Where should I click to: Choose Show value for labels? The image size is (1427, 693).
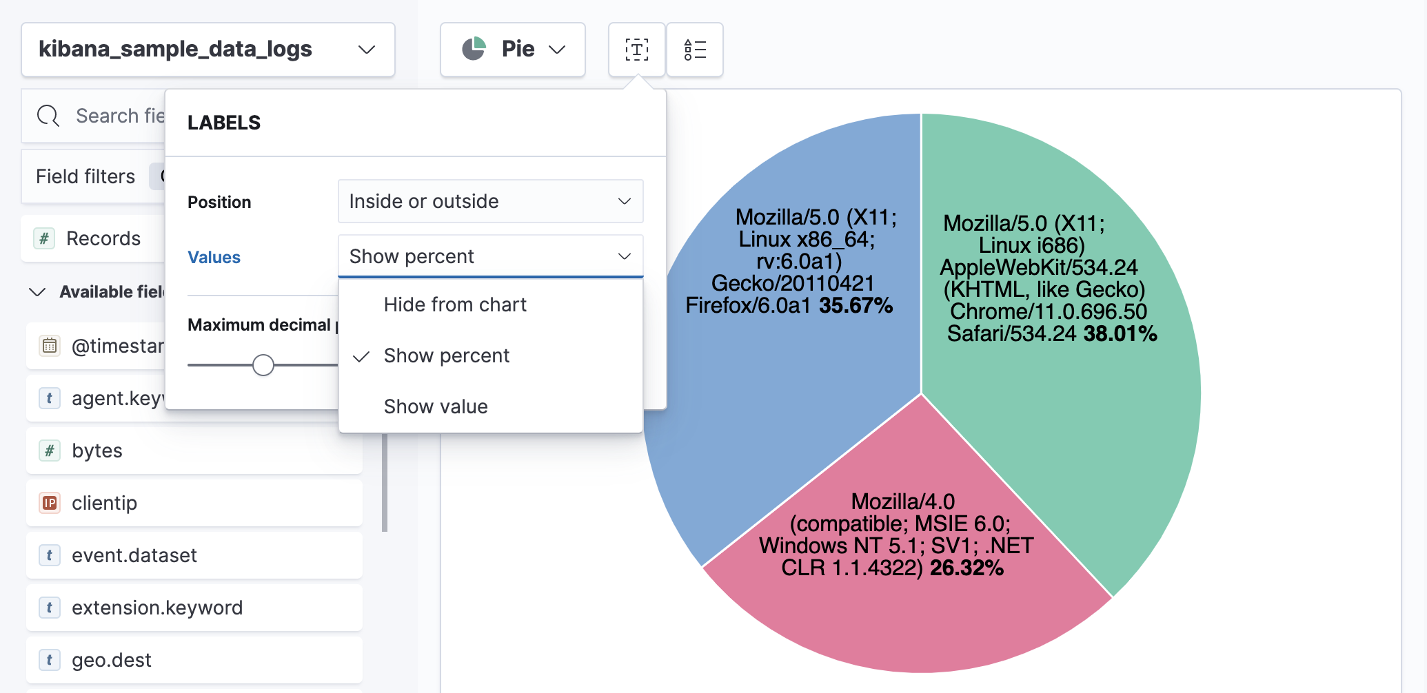click(x=436, y=406)
